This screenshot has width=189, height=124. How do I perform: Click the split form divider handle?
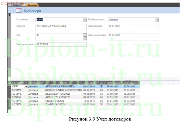point(128,80)
